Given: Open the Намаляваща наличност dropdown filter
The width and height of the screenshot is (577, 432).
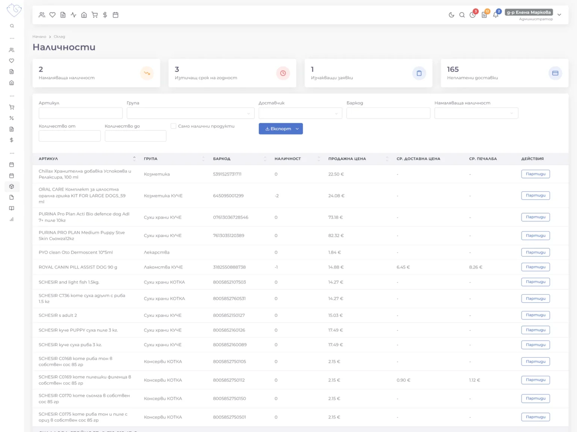Looking at the screenshot, I should point(476,113).
